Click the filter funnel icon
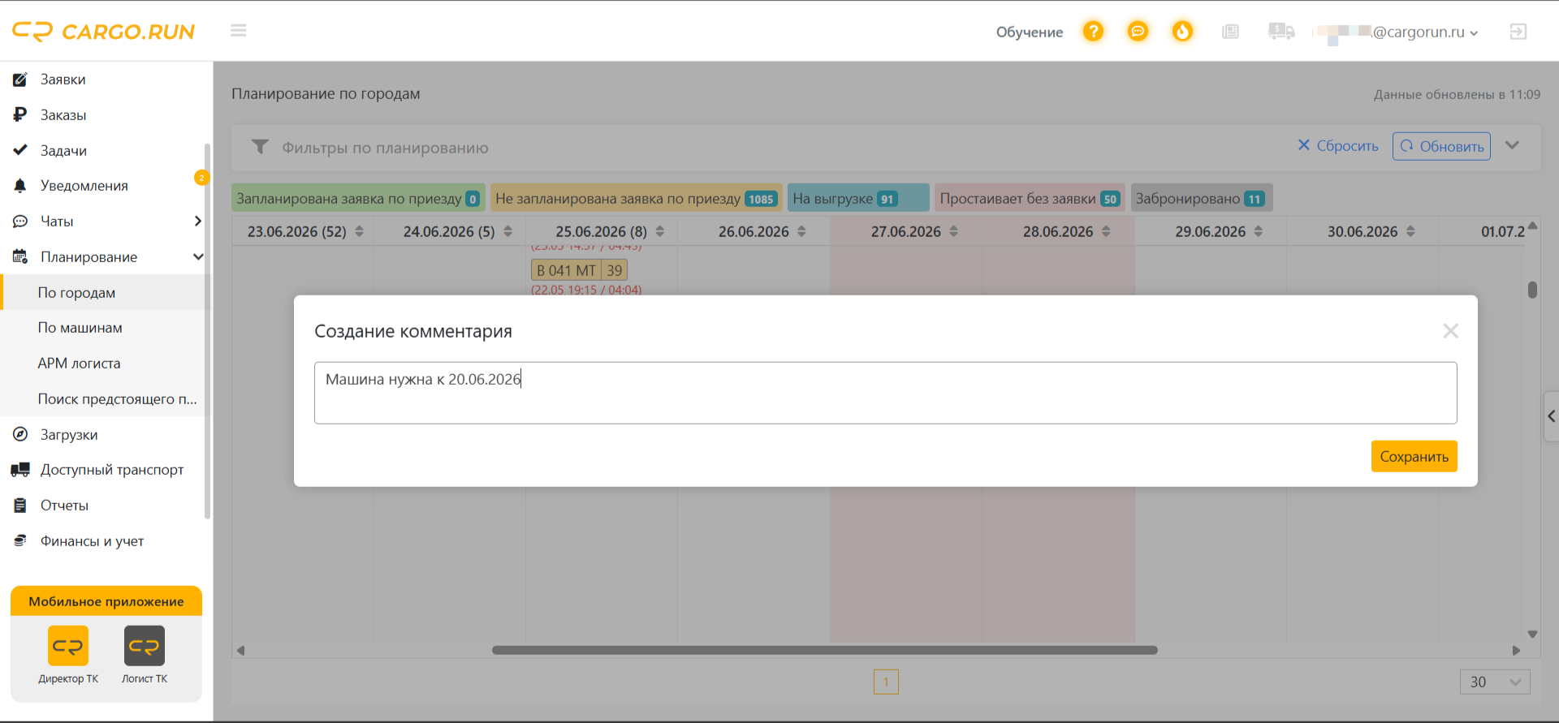Screen dimensions: 1559x723 click(260, 147)
